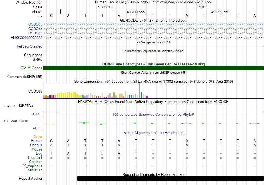Click the RefSeq Curated track label
The width and height of the screenshot is (264, 185).
click(x=29, y=46)
